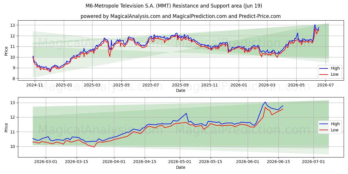The height and width of the screenshot is (174, 348).
Task: Click the '2025-11' tick label on top chart
Action: coord(209,85)
